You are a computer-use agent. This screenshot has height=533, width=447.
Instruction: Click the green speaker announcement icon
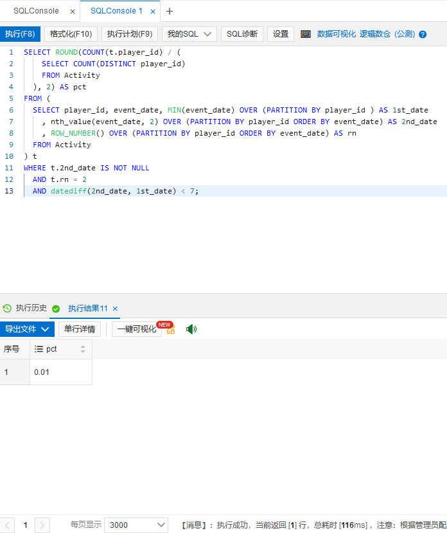[x=191, y=329]
